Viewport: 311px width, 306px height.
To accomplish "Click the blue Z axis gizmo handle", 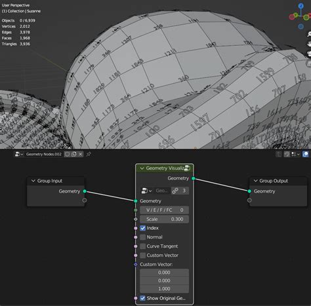I will [x=301, y=6].
